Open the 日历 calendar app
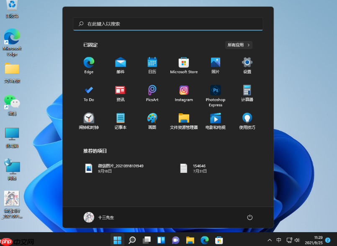This screenshot has height=246, width=337. point(152,65)
